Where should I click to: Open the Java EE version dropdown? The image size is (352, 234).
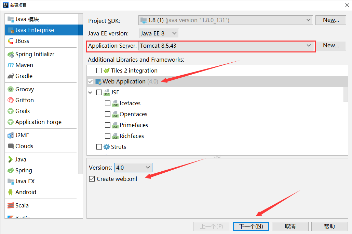(159, 33)
